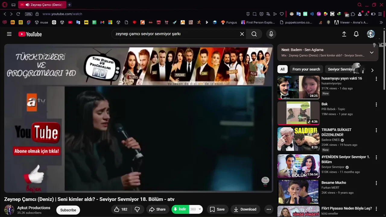Play TRUMP'A SUİKAST thumbnail
The height and width of the screenshot is (217, 386).
point(299,139)
